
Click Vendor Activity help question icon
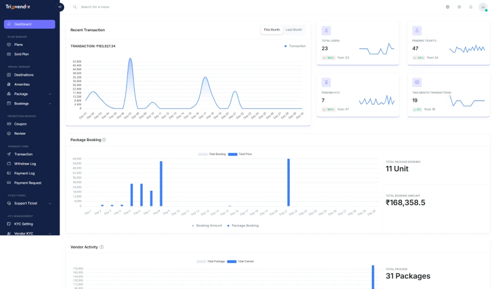101,247
